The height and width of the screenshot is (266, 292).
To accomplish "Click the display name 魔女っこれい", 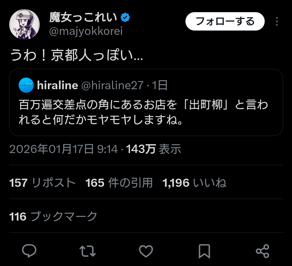I will [83, 18].
